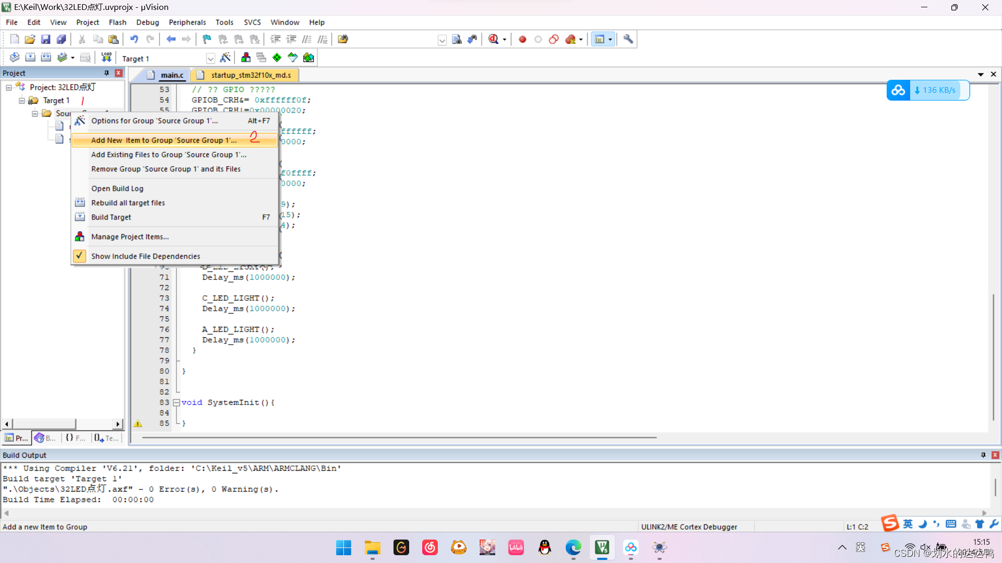Close the Build Output panel
This screenshot has height=563, width=1002.
[995, 455]
